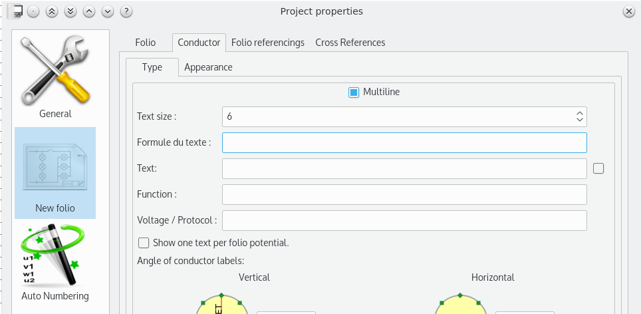Image resolution: width=641 pixels, height=314 pixels.
Task: Click the Voltage / Protocol input field
Action: (x=404, y=220)
